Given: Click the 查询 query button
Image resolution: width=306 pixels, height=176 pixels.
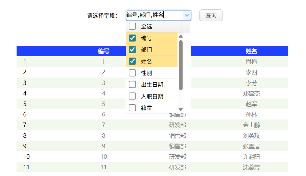Looking at the screenshot, I should click(211, 16).
